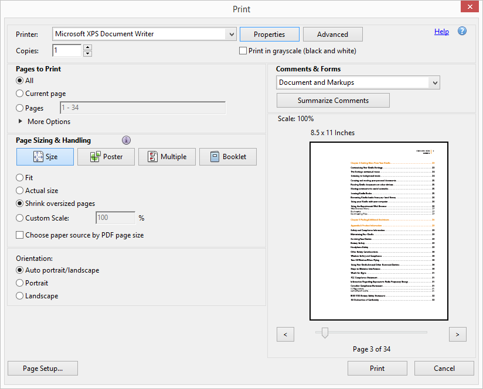Check Choose paper source by PDF page size
The width and height of the screenshot is (483, 389).
coord(21,235)
